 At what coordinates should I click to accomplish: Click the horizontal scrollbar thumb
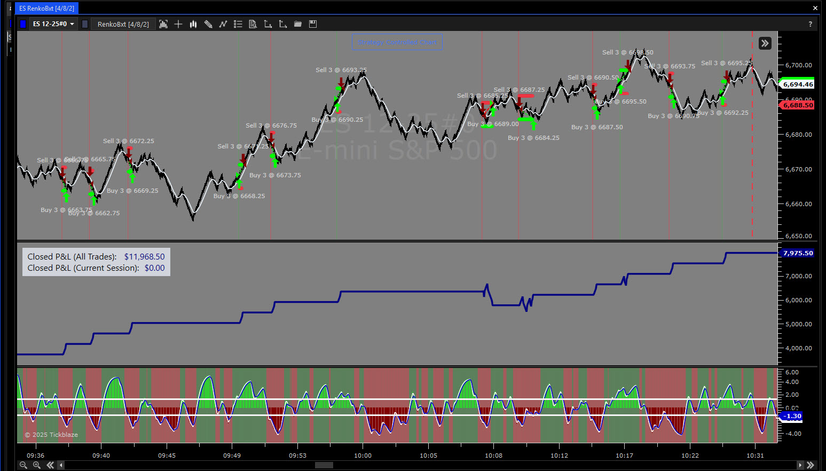[x=324, y=465]
